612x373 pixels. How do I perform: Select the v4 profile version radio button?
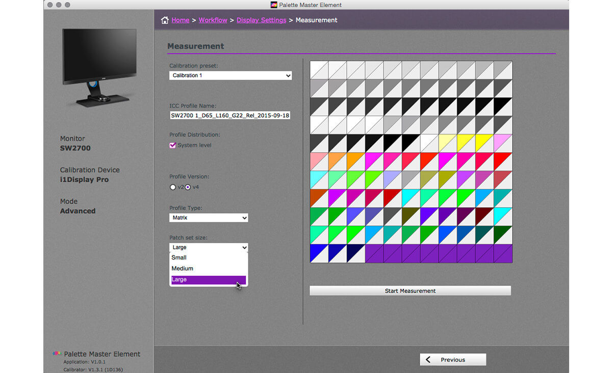click(188, 187)
